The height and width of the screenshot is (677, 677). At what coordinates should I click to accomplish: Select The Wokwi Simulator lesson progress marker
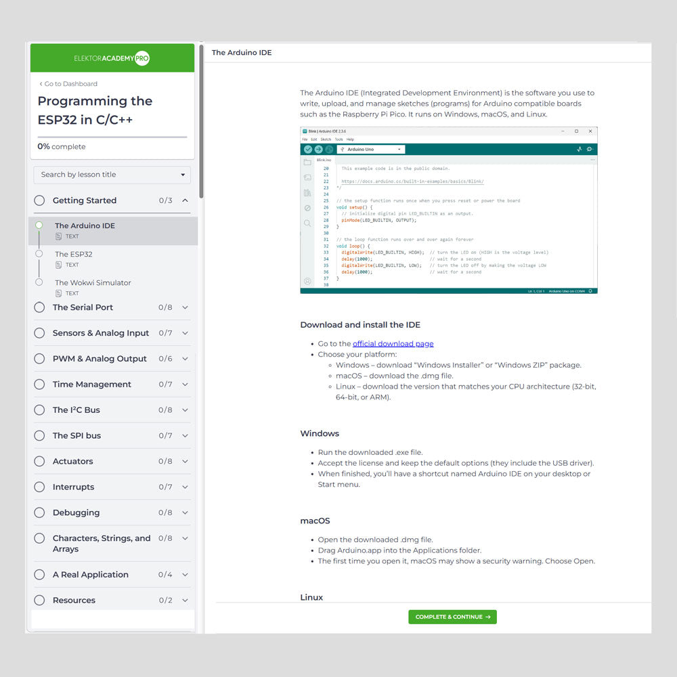coord(39,282)
